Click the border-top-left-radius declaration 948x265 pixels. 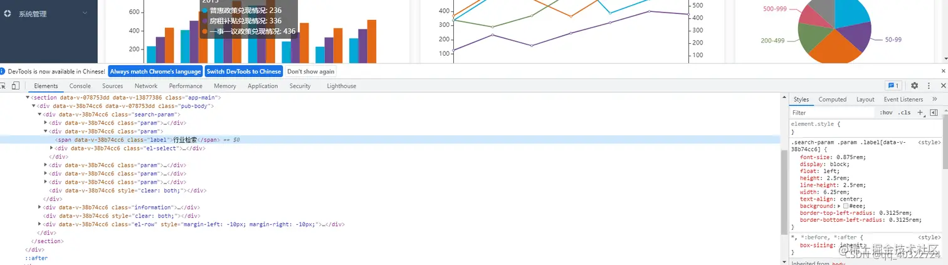(856, 213)
